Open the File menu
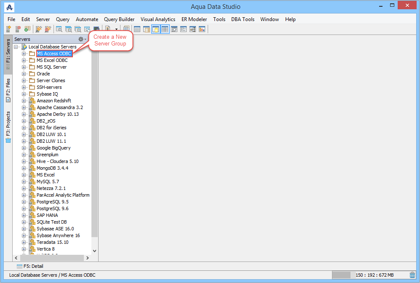The width and height of the screenshot is (420, 283). pos(11,19)
